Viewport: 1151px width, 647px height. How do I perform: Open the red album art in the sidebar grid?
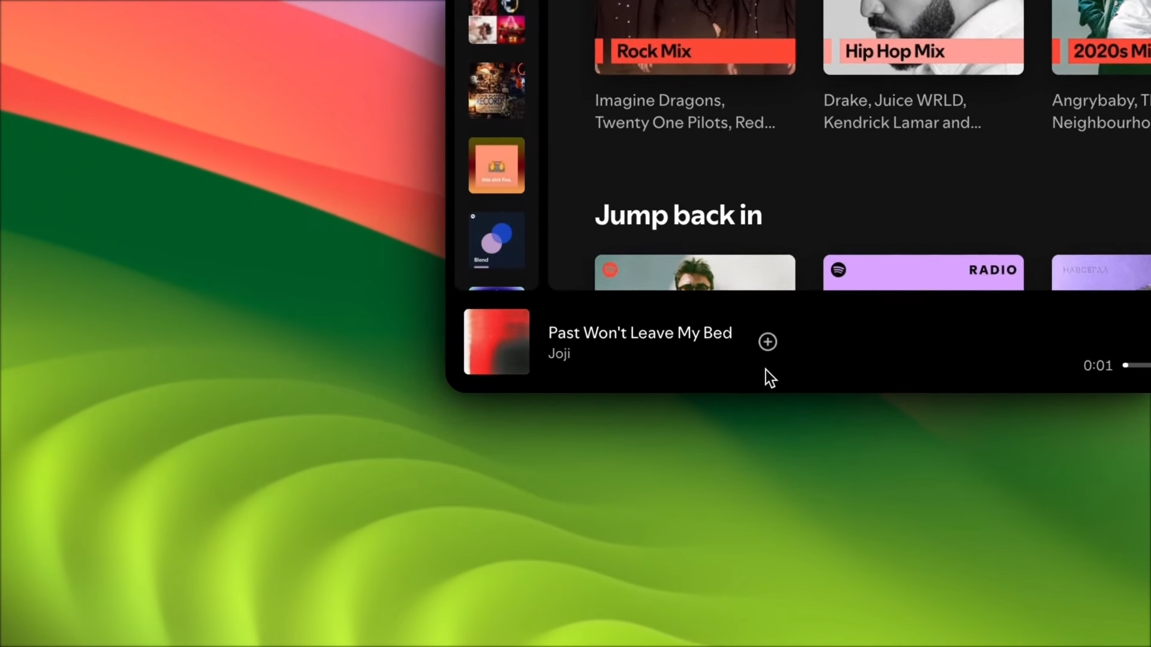click(x=483, y=6)
